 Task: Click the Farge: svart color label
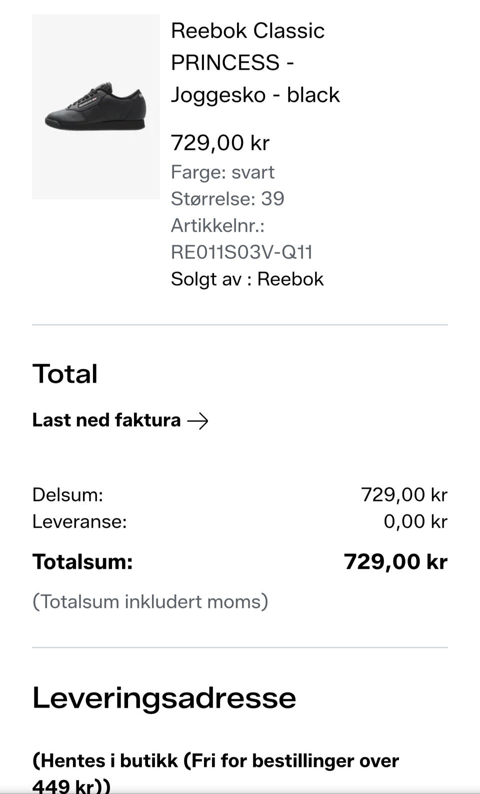click(x=222, y=172)
